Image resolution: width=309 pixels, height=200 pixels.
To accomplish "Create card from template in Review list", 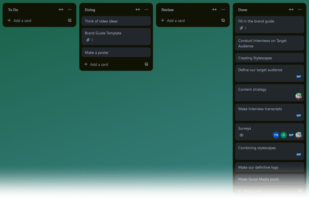I will click(223, 20).
